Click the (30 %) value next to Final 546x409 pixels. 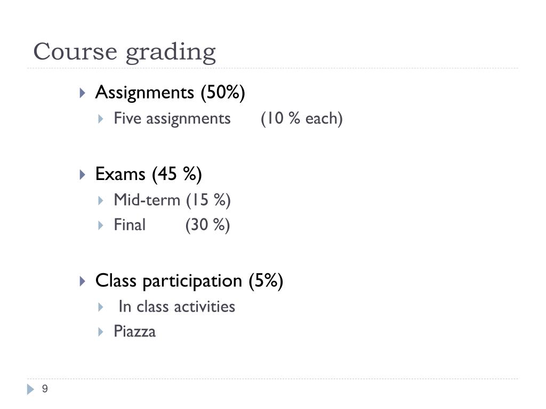click(x=208, y=225)
